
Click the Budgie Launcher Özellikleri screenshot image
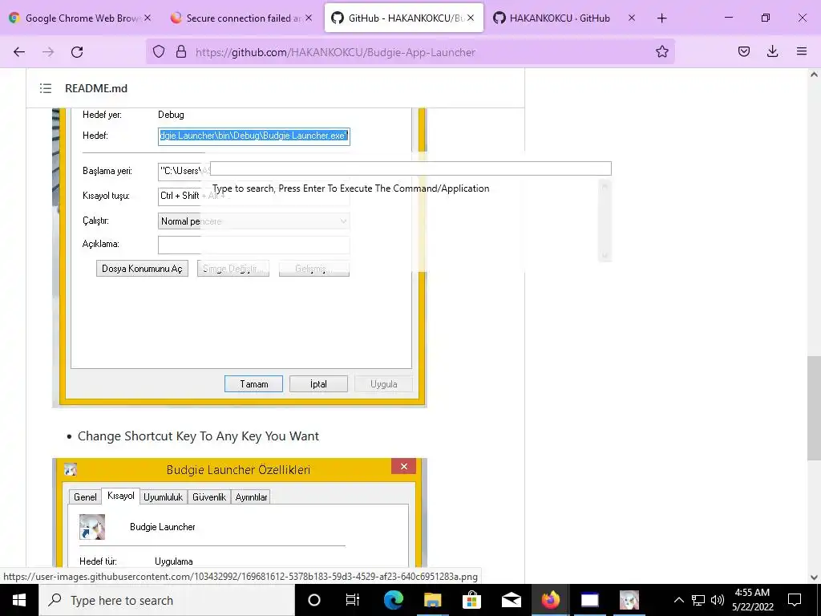(x=240, y=512)
